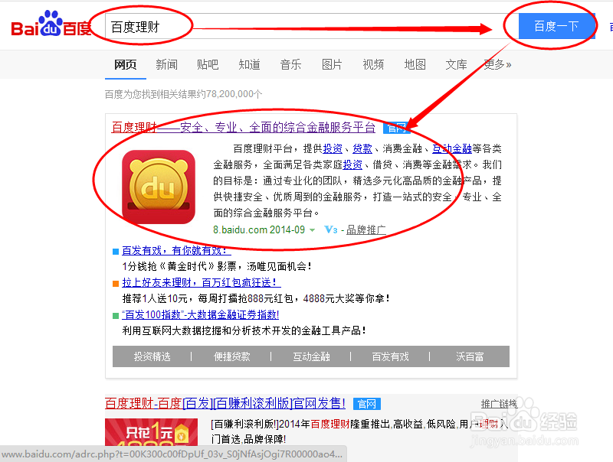Click the Baidu paw logo
The height and width of the screenshot is (462, 613).
(x=51, y=24)
